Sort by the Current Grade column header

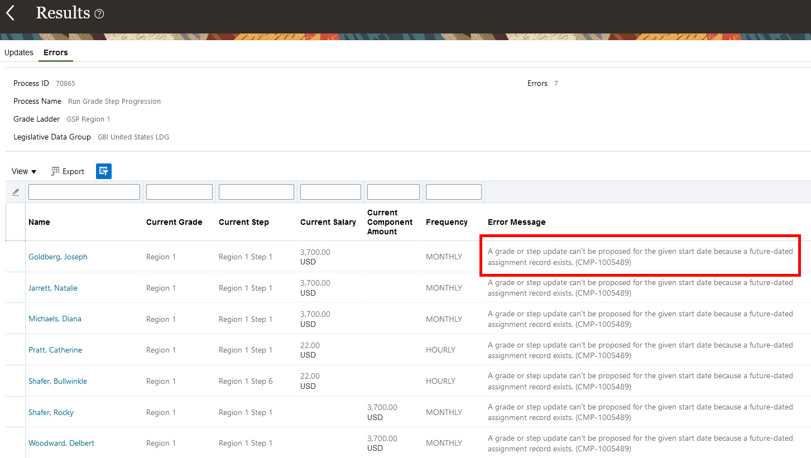174,222
